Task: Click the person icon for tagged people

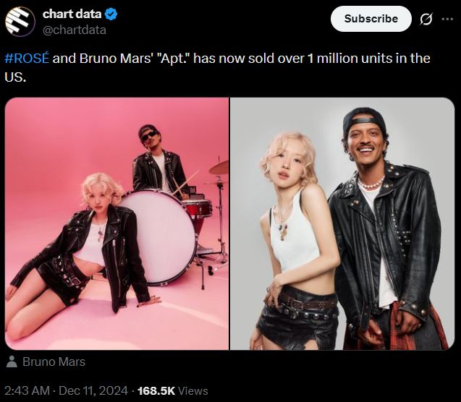Action: click(x=12, y=362)
